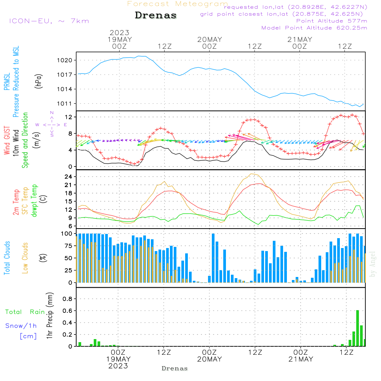
Task: Click "Model Point Altitude 620.25m" text
Action: coord(314,28)
